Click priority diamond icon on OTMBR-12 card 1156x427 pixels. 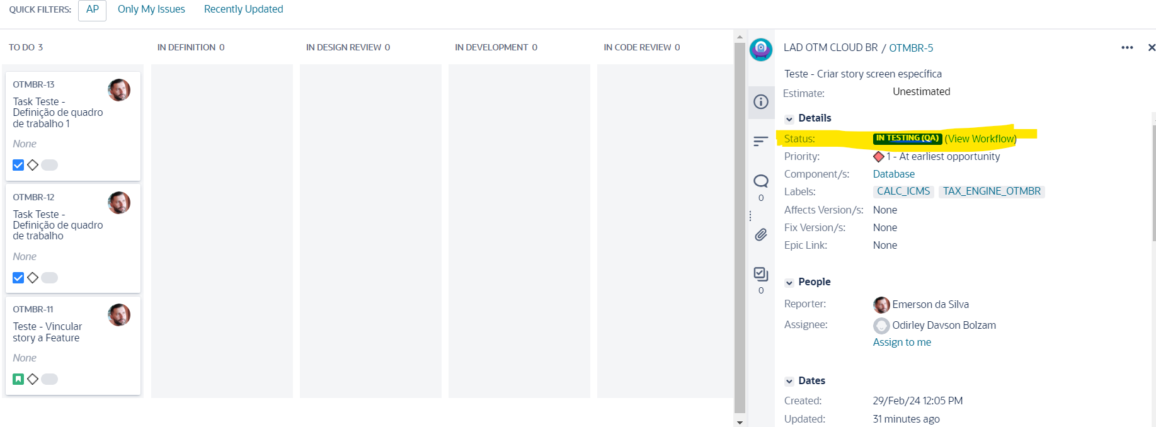(33, 278)
